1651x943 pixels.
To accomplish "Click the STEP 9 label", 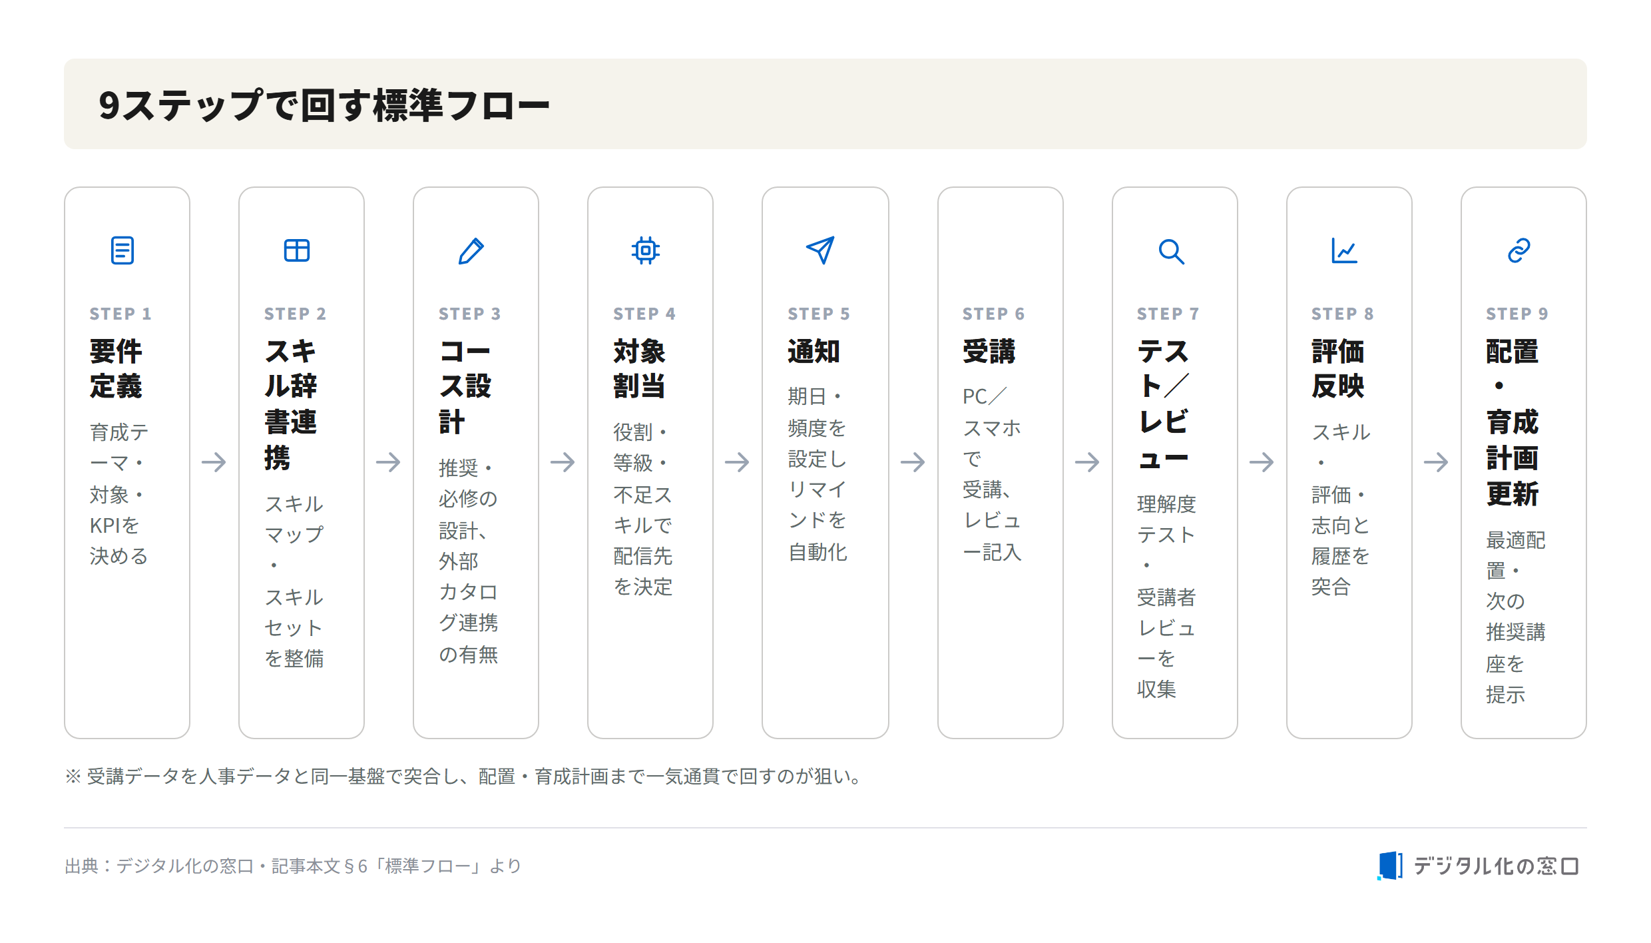I will coord(1517,314).
